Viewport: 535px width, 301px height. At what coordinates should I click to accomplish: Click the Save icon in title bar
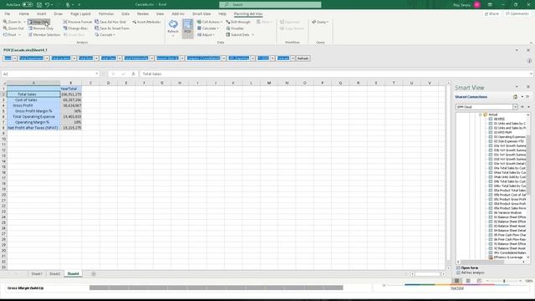pos(39,5)
